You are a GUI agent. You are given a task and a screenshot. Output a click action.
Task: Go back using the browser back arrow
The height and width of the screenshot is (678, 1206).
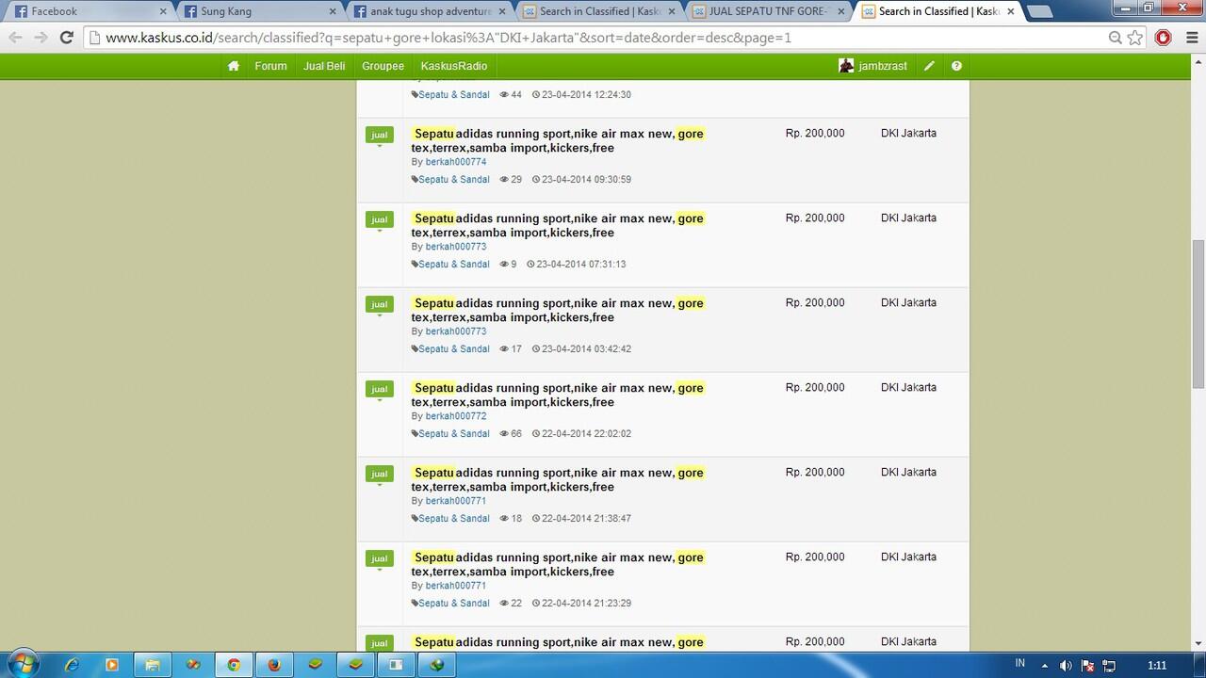pos(15,38)
